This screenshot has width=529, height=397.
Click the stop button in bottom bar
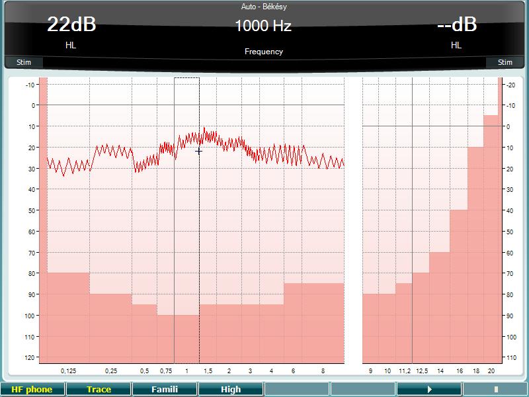coord(495,389)
